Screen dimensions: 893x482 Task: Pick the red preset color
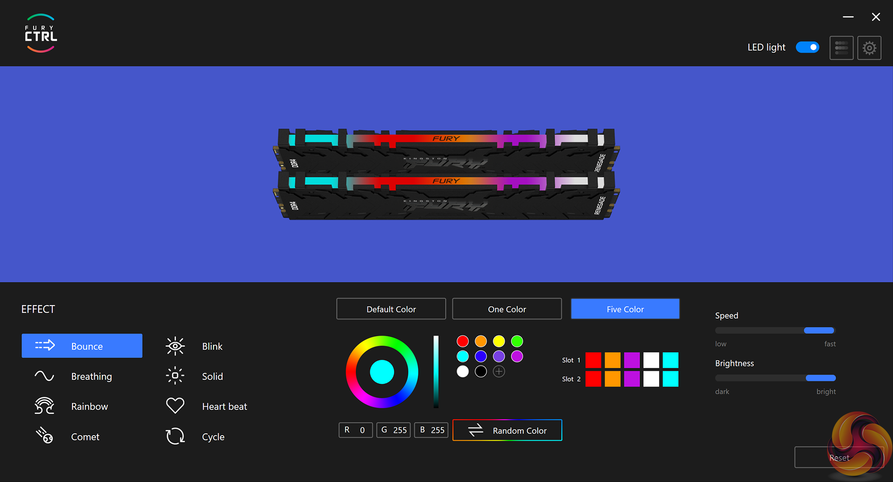click(x=463, y=342)
